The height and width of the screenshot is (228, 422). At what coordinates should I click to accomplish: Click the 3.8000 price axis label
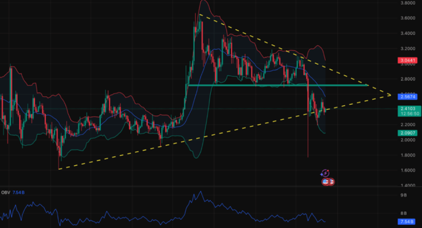coord(408,3)
